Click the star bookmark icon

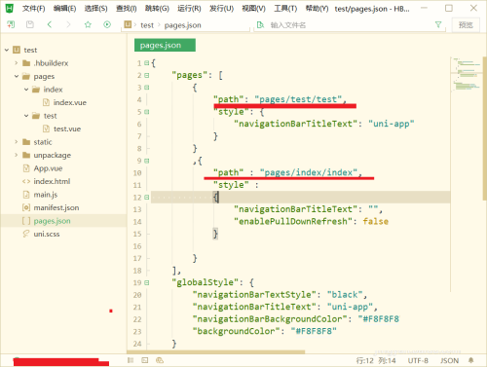point(88,24)
